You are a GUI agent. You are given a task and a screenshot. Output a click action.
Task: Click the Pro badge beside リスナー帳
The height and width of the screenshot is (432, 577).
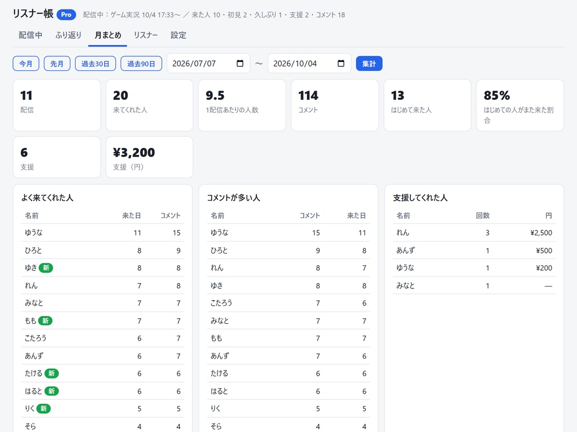[x=66, y=15]
